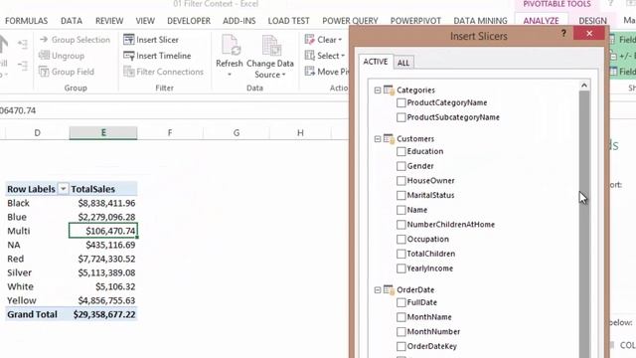Select the Yellow total $4,856,755.63

pos(103,300)
